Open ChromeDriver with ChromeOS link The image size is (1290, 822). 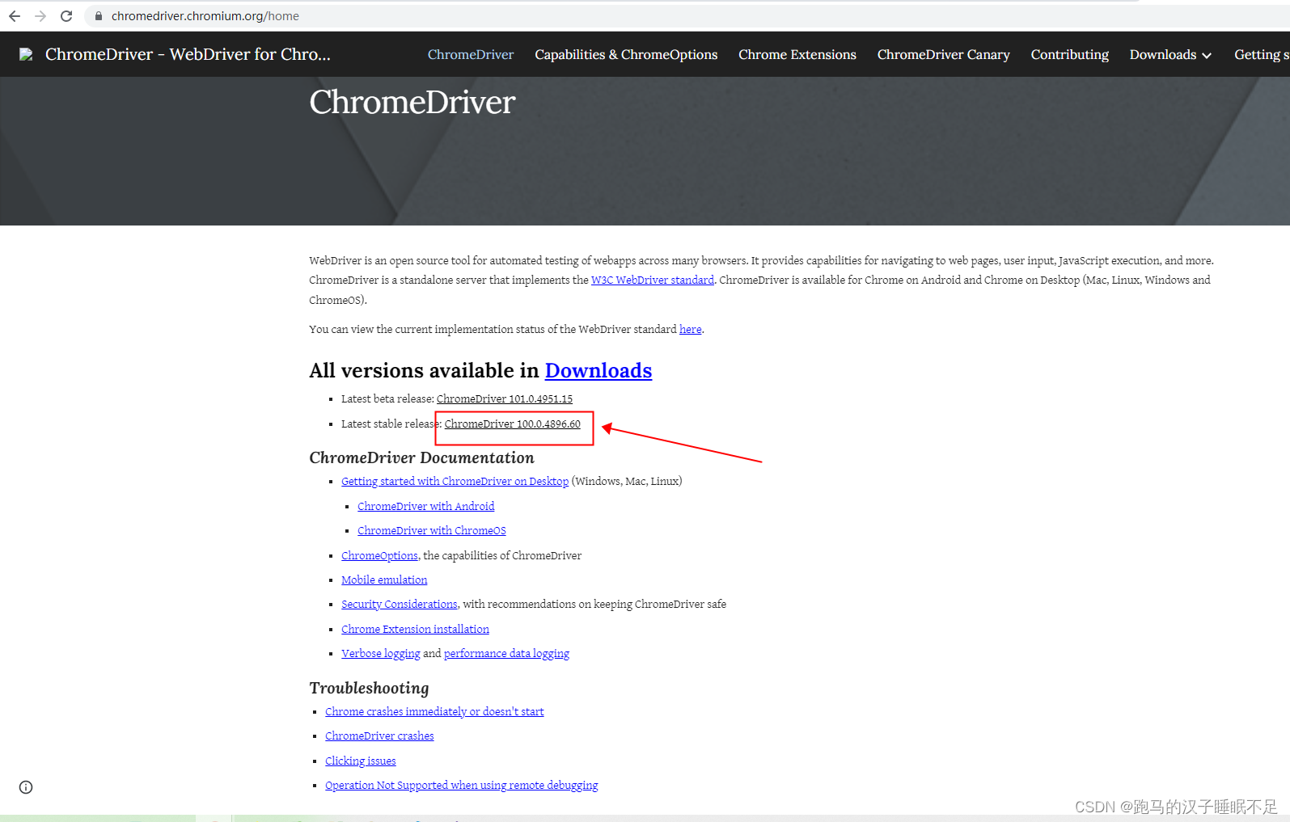click(x=432, y=531)
